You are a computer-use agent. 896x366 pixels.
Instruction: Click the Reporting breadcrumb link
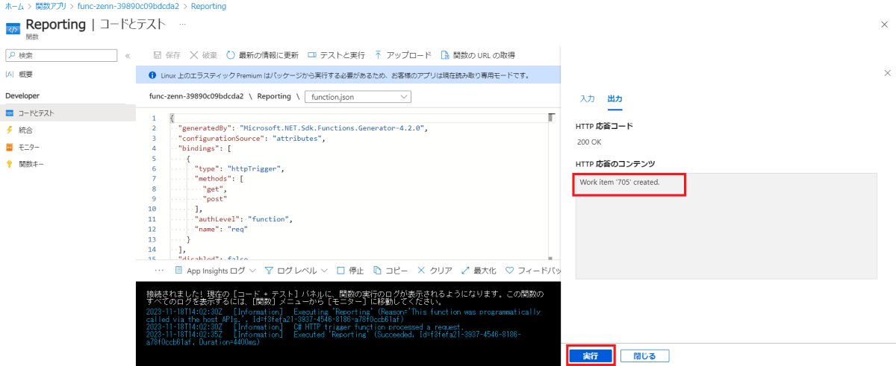coord(208,6)
